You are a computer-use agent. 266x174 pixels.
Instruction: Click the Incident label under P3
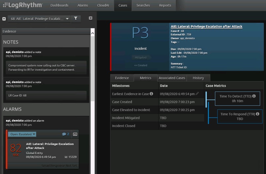[x=141, y=49]
